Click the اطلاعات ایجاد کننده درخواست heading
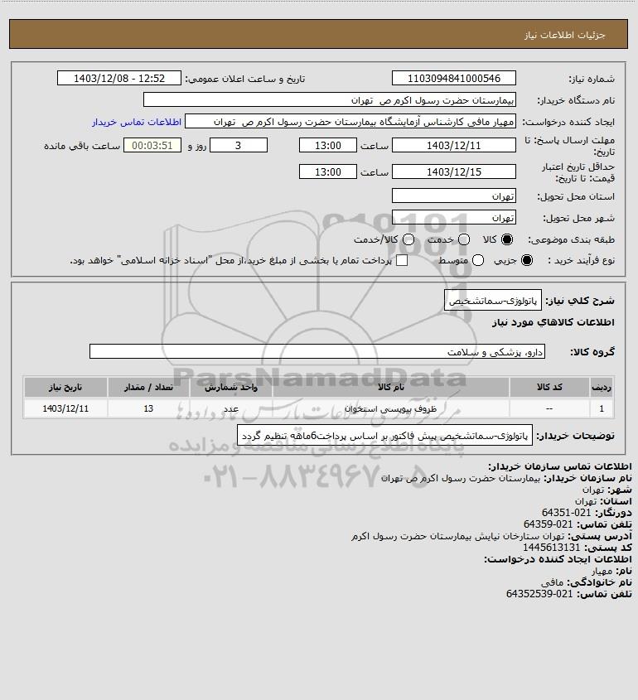This screenshot has width=638, height=700. pyautogui.click(x=558, y=559)
